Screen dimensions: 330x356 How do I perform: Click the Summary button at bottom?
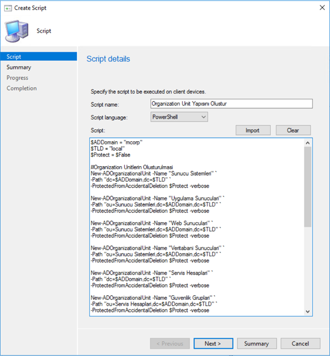point(256,343)
